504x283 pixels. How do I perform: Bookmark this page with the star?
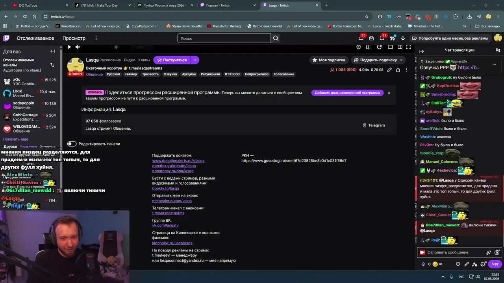coord(367,17)
